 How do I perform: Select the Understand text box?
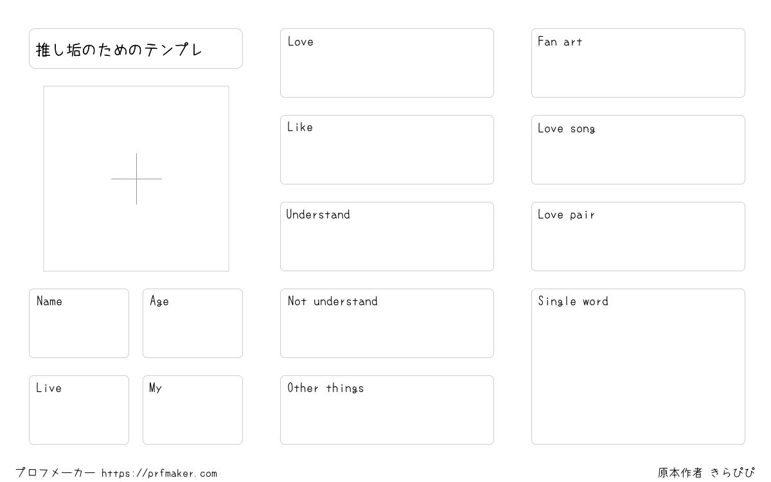point(387,237)
